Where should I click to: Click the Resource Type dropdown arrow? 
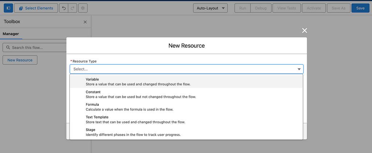299,69
